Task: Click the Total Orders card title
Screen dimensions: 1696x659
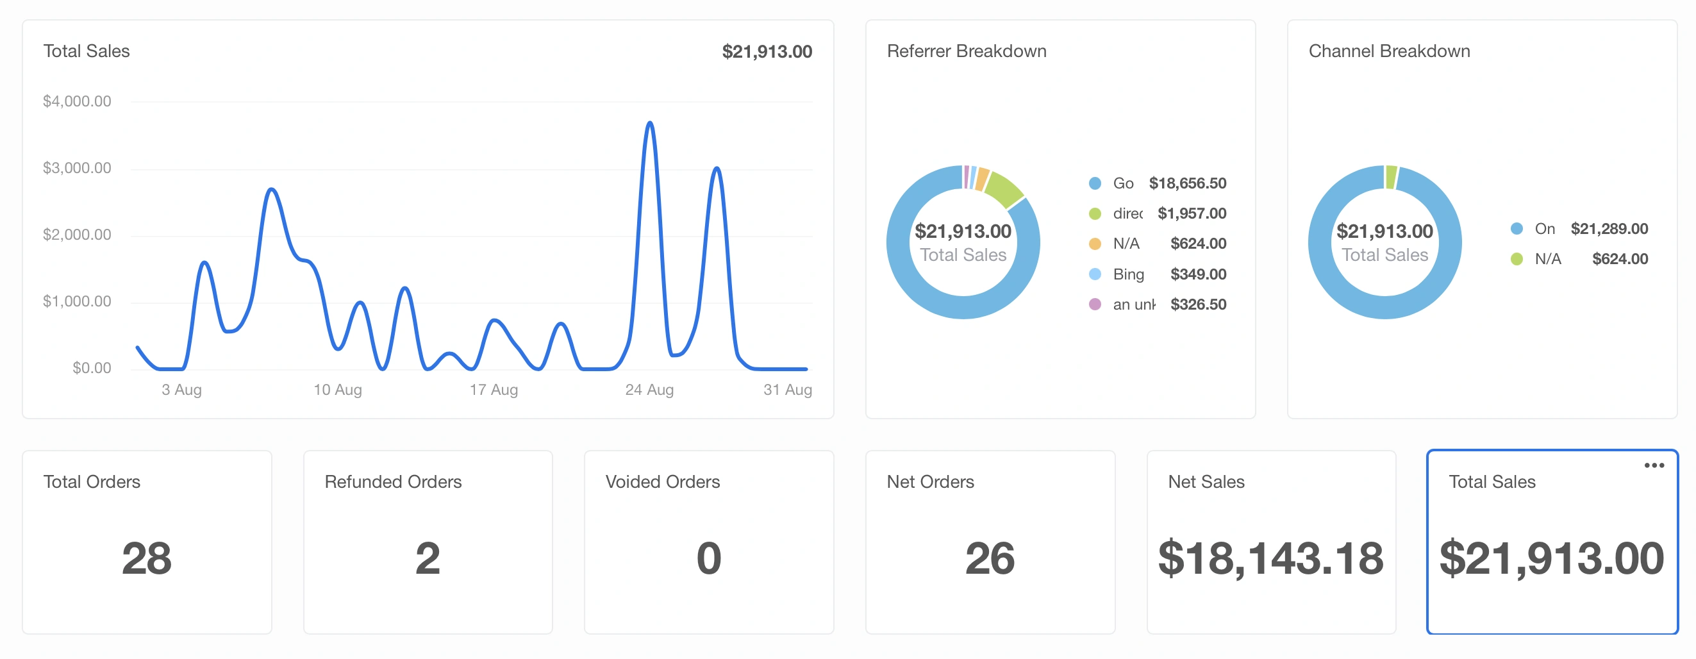Action: pyautogui.click(x=92, y=482)
